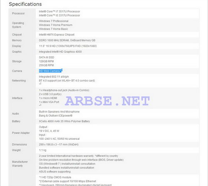Viewport: 208px width, 186px height.
Task: Click the BT 4.0 support line
Action: pos(67,80)
